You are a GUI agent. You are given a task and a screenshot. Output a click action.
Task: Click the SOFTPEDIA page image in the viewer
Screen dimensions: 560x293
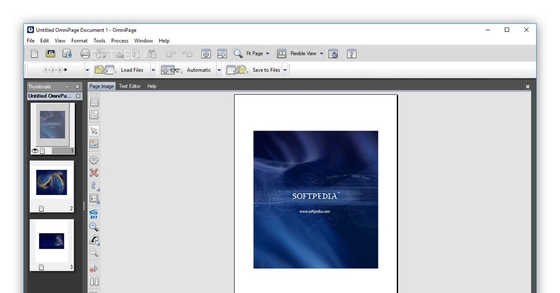316,200
